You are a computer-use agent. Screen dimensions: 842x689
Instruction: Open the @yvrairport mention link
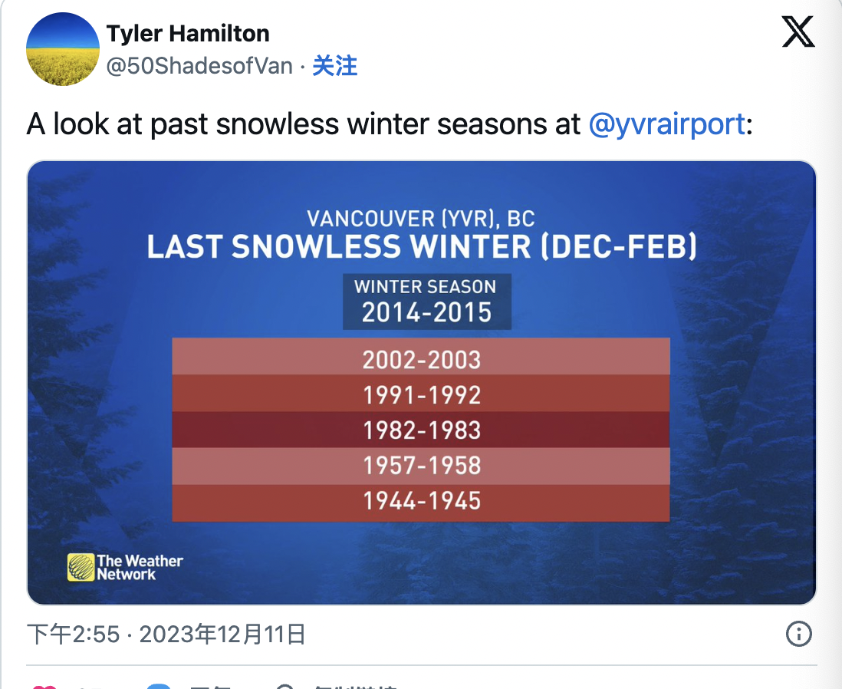[667, 124]
